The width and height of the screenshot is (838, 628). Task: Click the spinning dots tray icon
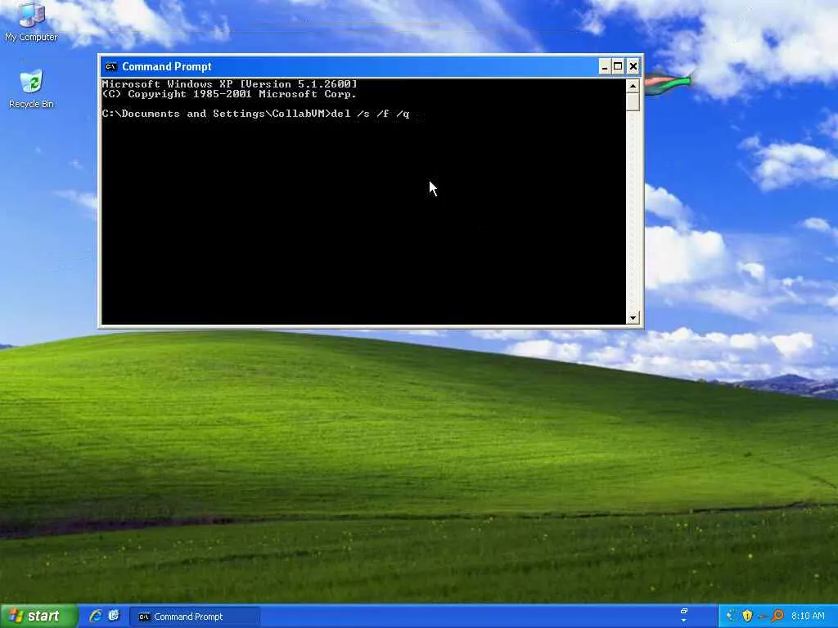point(731,616)
